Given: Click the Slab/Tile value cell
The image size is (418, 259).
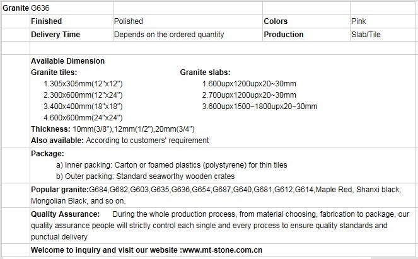Looking at the screenshot, I should coord(383,35).
